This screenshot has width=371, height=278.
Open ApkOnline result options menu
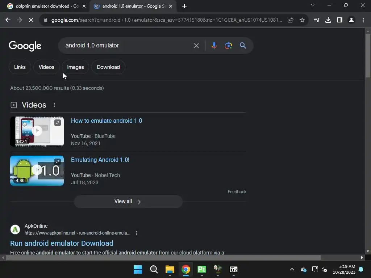(x=137, y=233)
